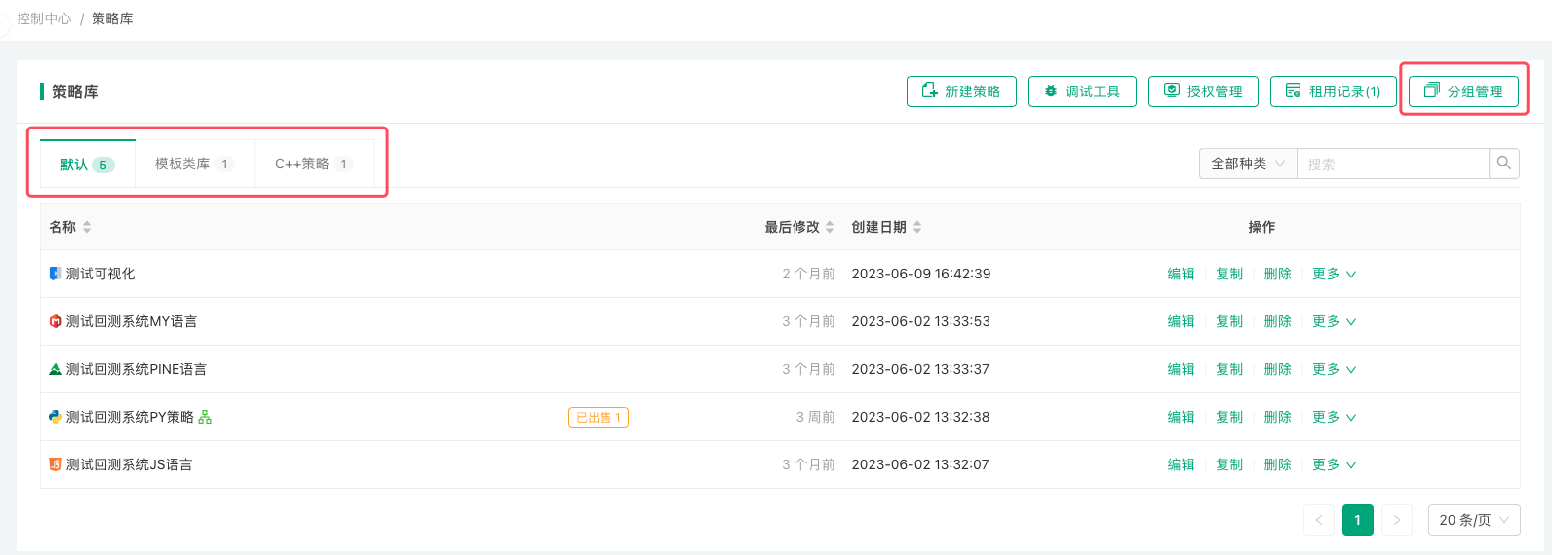
Task: Click green hierarchy icon after 测试回测系统PY策略
Action: 205,417
